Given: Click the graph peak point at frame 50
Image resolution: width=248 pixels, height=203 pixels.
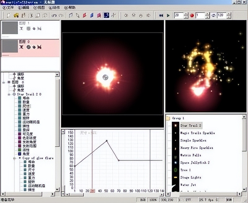Looking at the screenshot, I should point(107,141).
